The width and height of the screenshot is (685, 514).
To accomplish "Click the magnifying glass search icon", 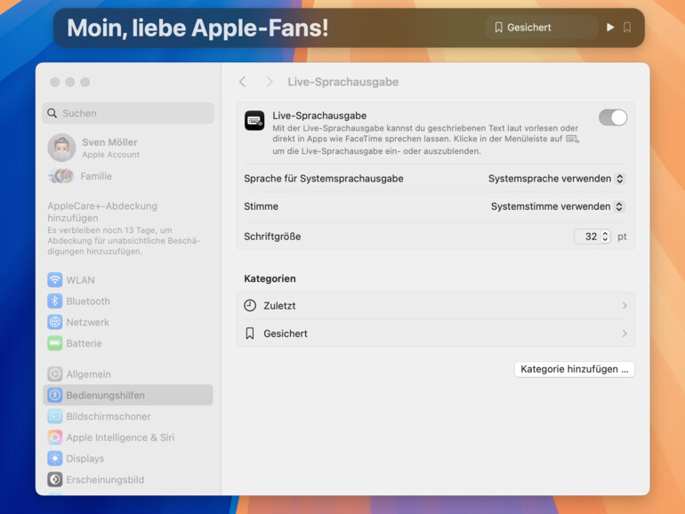I will [x=52, y=113].
